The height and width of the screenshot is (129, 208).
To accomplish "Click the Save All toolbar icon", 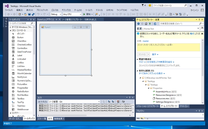I will [33, 14].
